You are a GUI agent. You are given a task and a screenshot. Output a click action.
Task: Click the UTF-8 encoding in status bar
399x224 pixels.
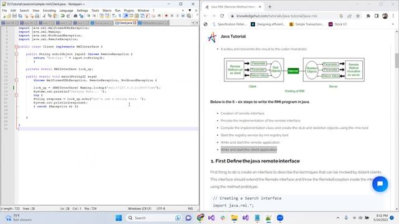pos(161,208)
